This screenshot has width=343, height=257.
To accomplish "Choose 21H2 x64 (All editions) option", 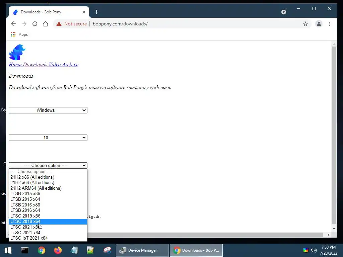I will pos(48,182).
